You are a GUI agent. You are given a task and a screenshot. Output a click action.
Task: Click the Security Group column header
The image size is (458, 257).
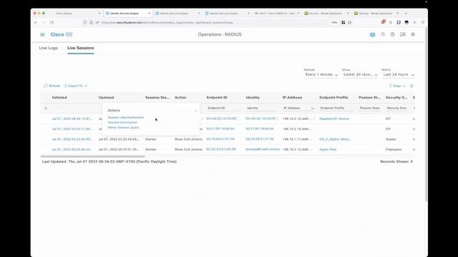396,98
